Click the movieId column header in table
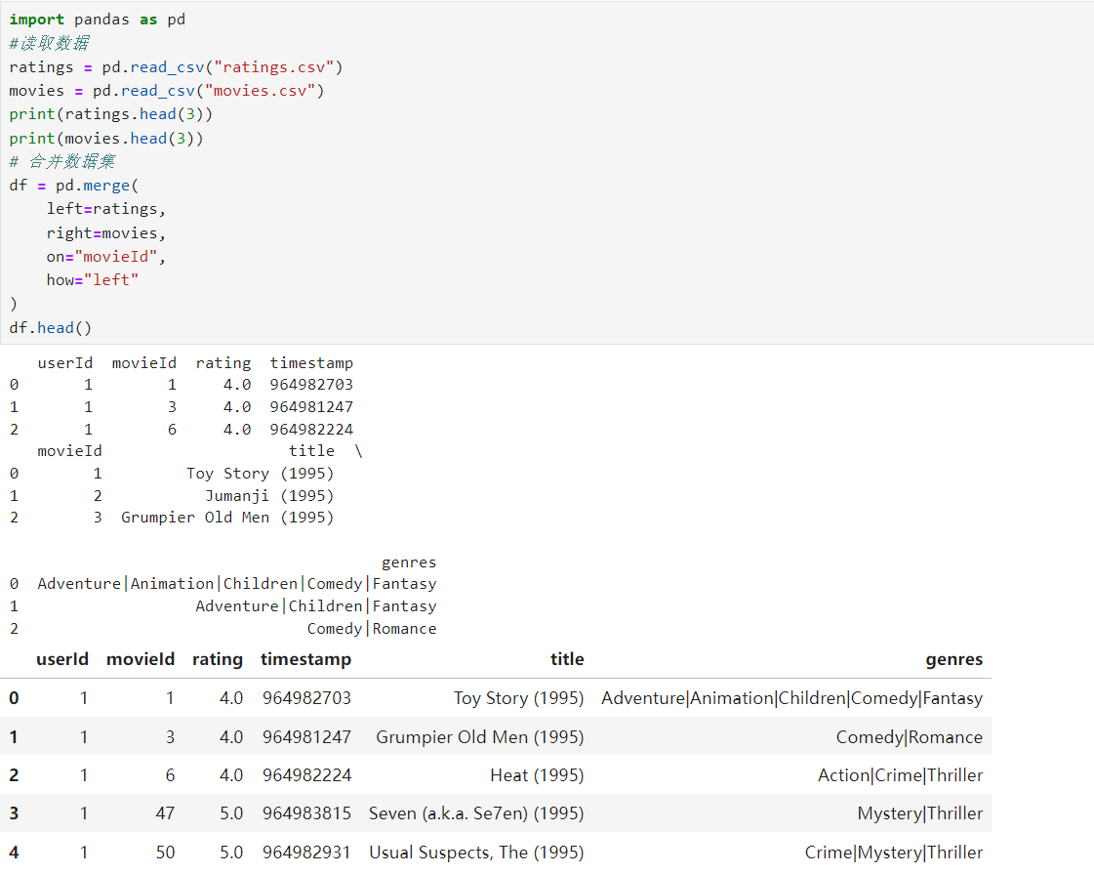The width and height of the screenshot is (1094, 874). (141, 660)
